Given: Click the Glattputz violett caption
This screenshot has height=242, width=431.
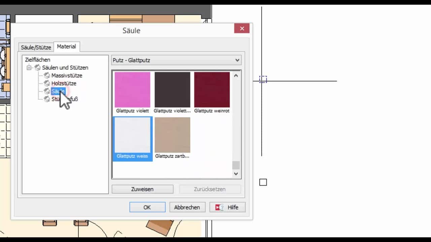Looking at the screenshot, I should coord(132,111).
